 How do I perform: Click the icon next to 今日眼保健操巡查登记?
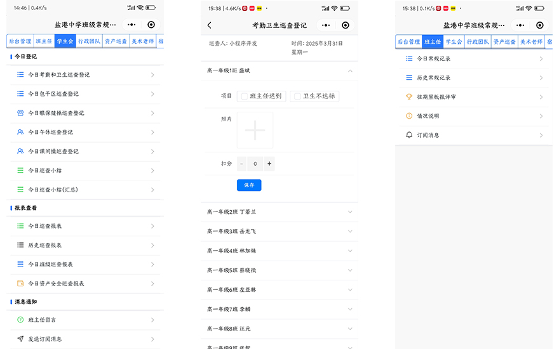[x=20, y=113]
